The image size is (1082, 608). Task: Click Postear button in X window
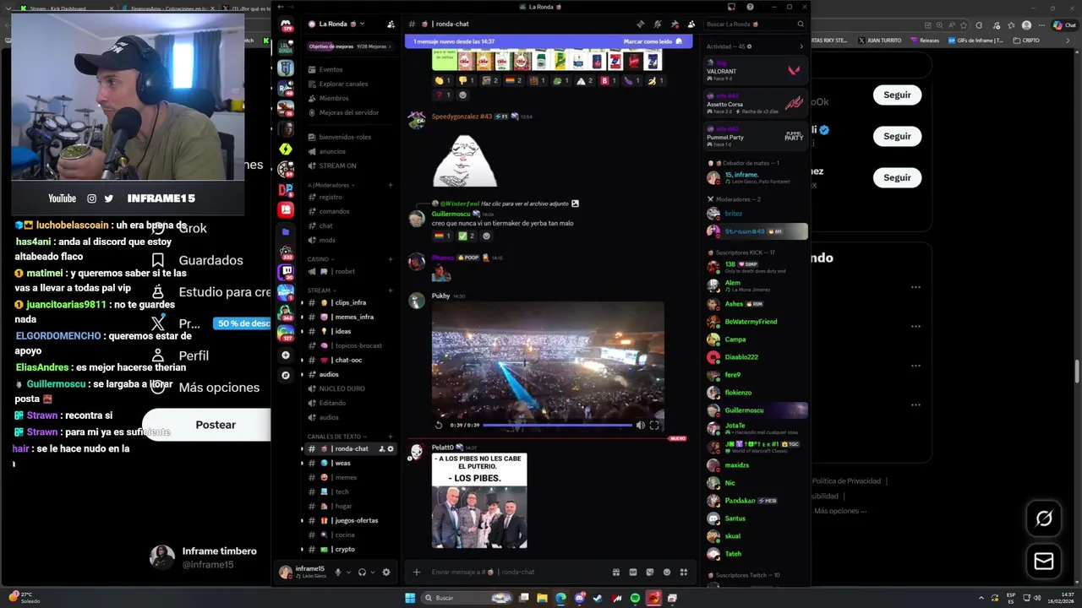216,425
